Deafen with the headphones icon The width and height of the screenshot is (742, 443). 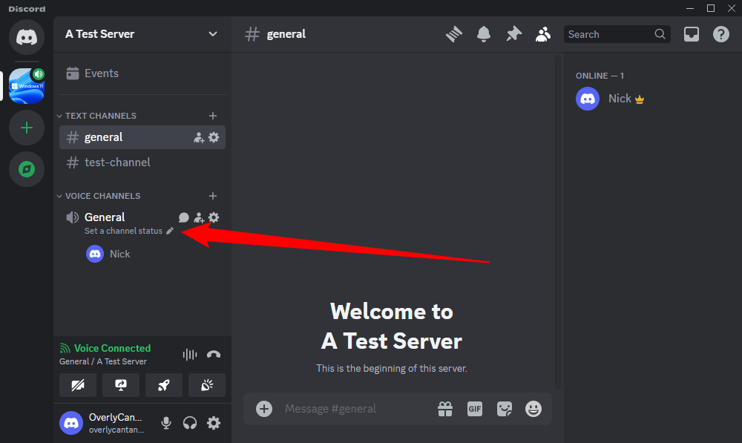point(190,423)
